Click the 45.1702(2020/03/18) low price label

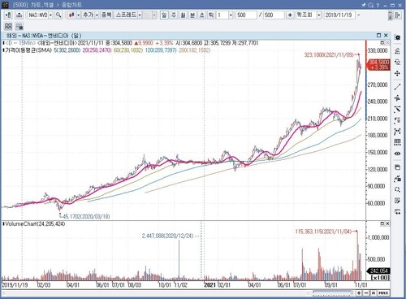[x=86, y=216]
